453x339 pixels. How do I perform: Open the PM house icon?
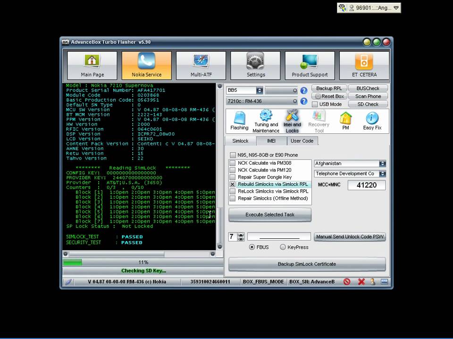345,121
